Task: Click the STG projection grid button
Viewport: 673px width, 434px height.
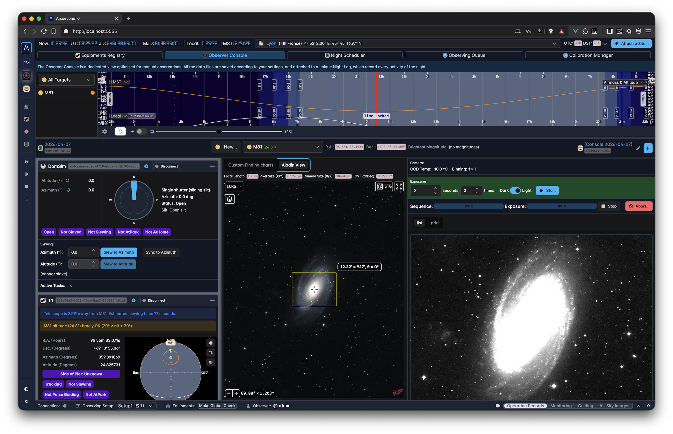Action: [x=384, y=186]
